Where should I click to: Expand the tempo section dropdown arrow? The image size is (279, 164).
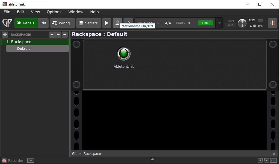tap(219, 23)
